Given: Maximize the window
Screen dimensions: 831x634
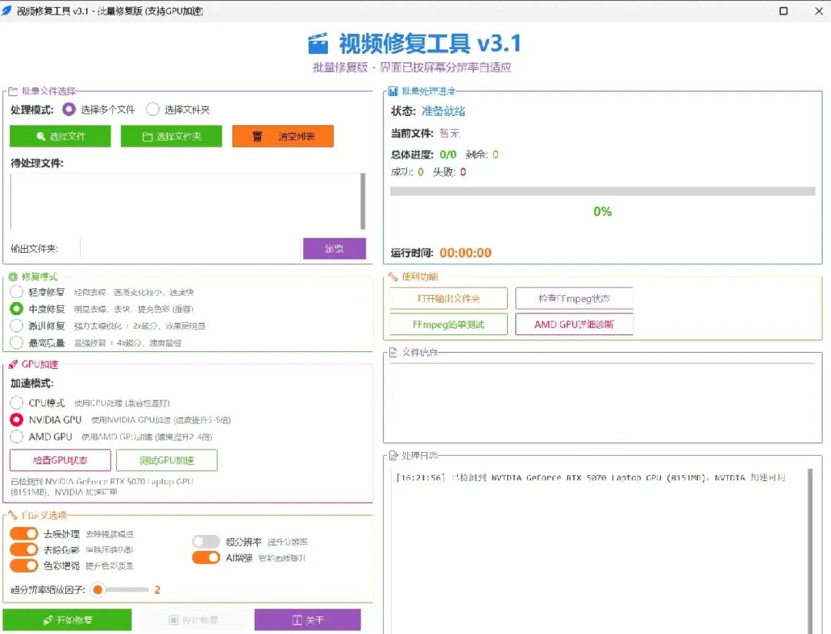Looking at the screenshot, I should pos(783,11).
